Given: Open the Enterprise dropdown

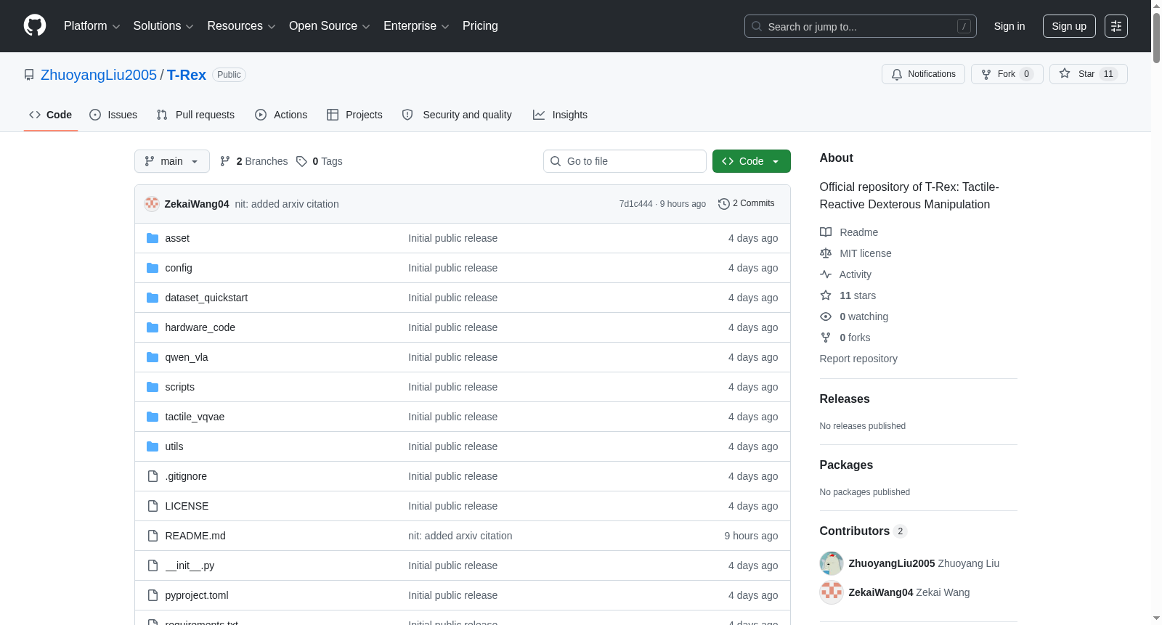Looking at the screenshot, I should coord(416,26).
